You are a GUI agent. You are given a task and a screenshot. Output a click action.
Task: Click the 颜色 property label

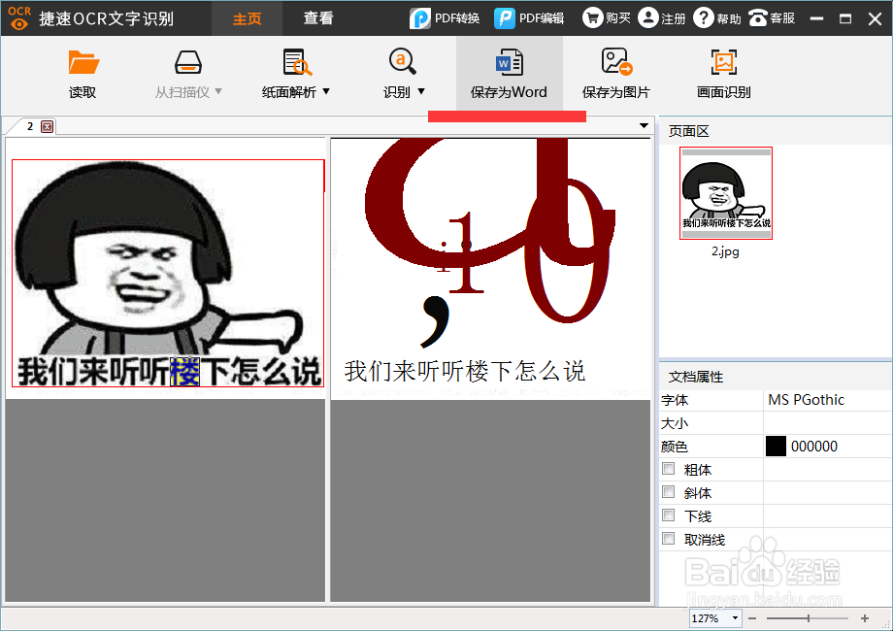click(x=675, y=447)
